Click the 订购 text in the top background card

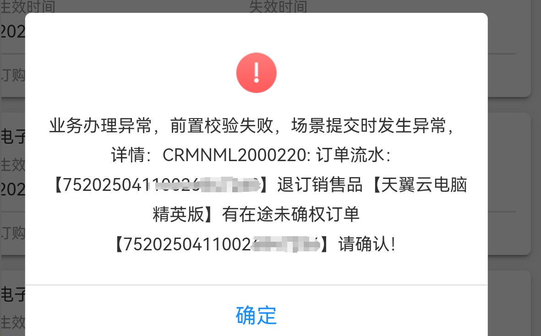13,75
